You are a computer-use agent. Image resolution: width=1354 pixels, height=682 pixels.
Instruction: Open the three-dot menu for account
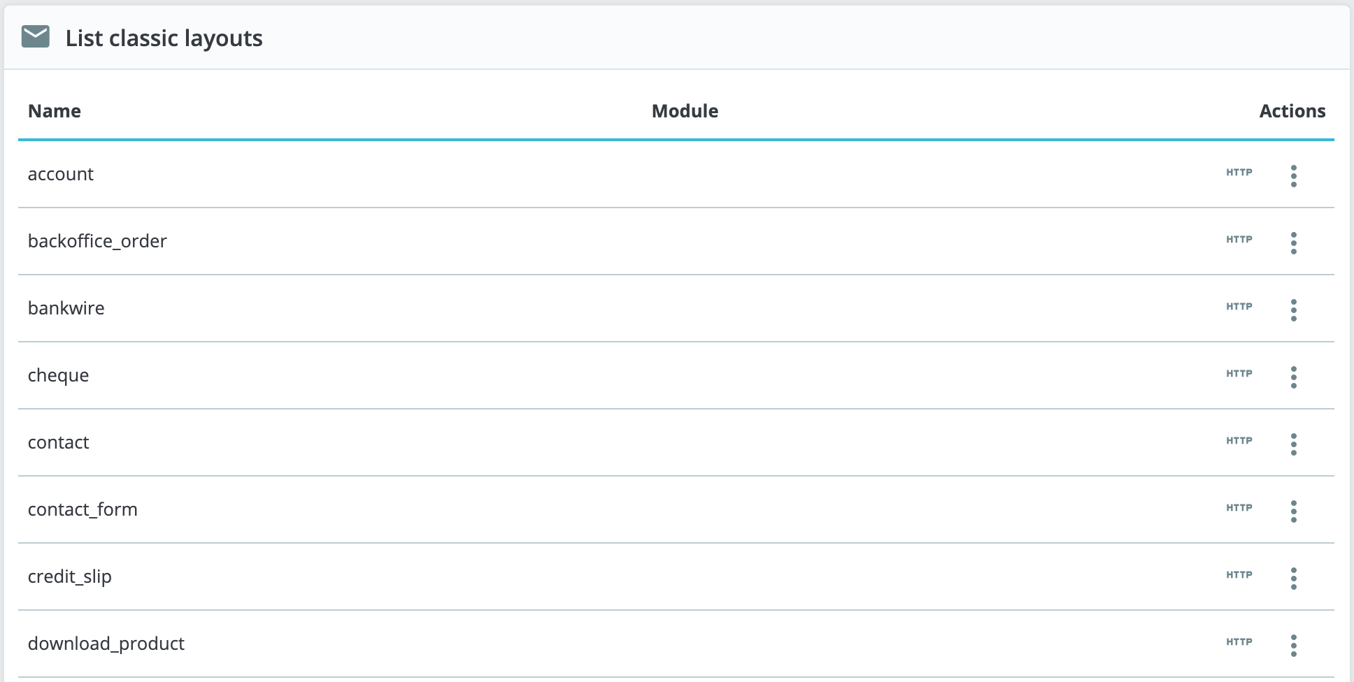(1293, 176)
